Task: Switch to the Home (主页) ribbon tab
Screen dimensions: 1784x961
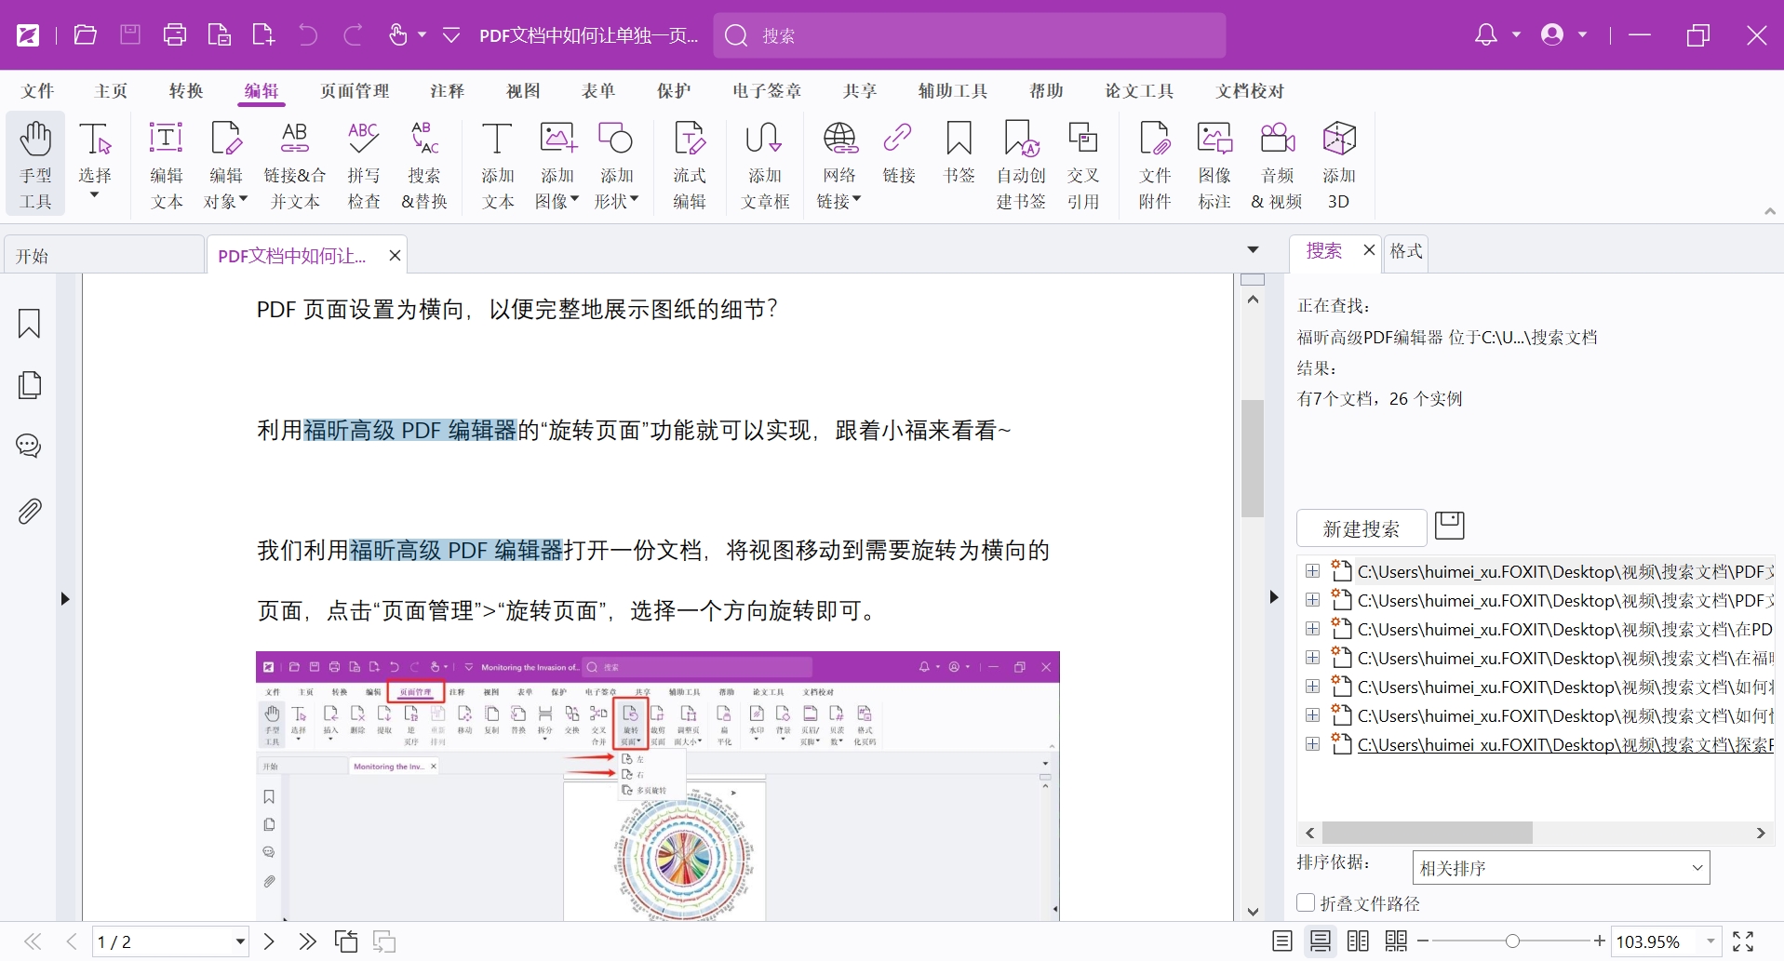Action: pyautogui.click(x=111, y=91)
